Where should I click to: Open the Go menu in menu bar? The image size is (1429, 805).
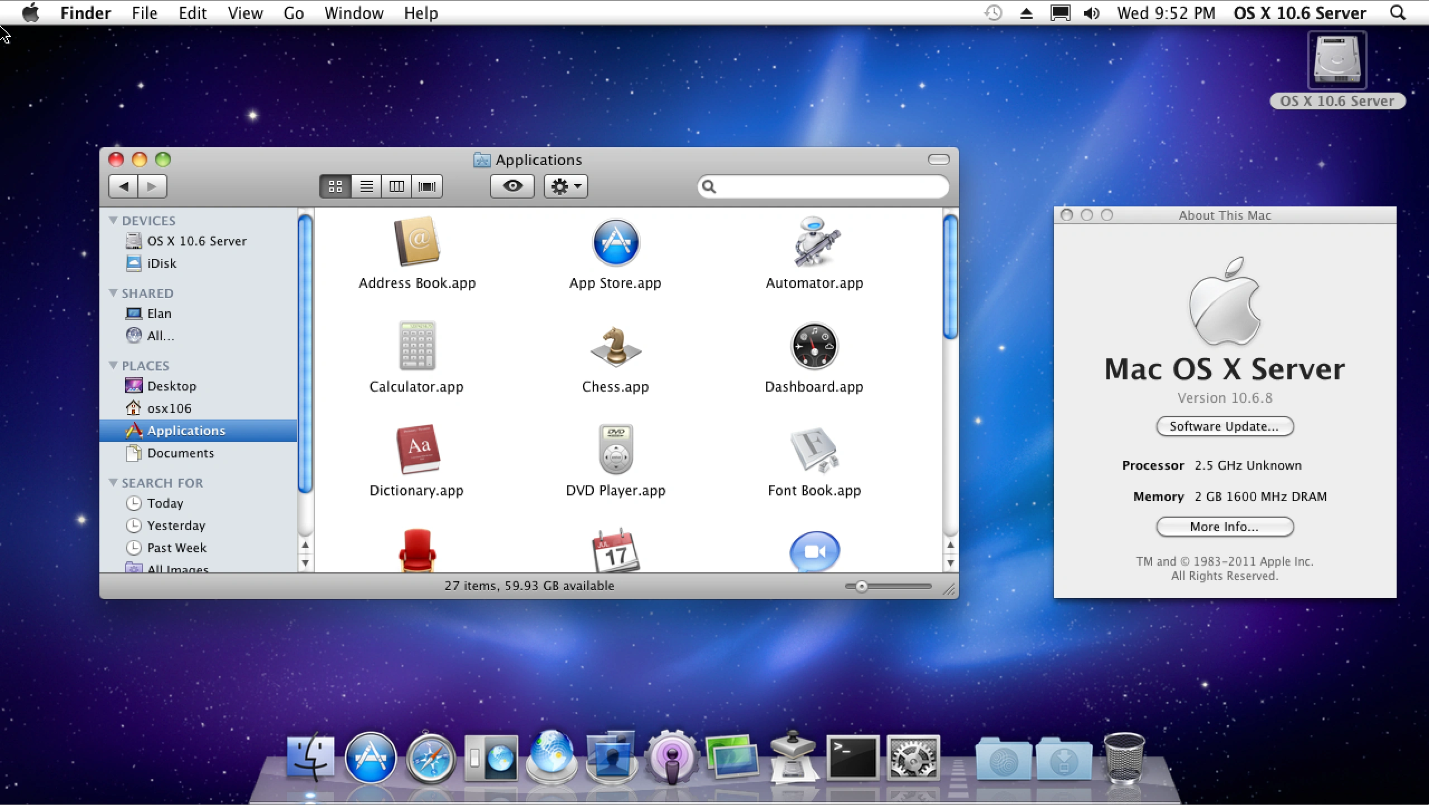(x=294, y=13)
